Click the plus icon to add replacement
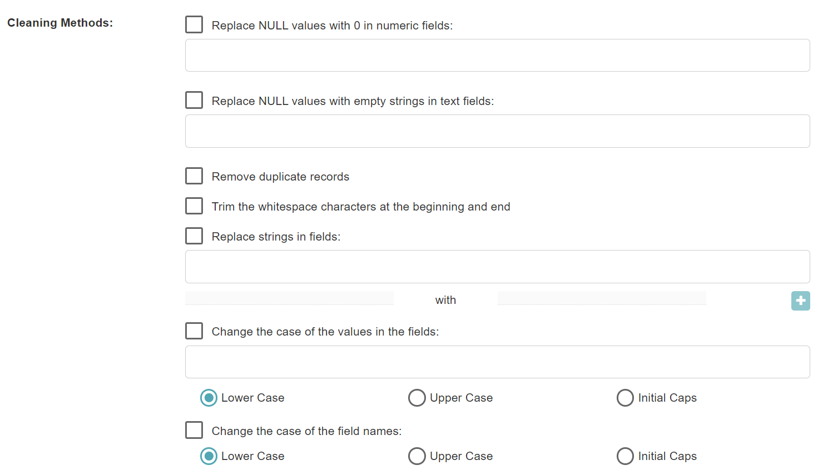This screenshot has height=475, width=818. 800,301
